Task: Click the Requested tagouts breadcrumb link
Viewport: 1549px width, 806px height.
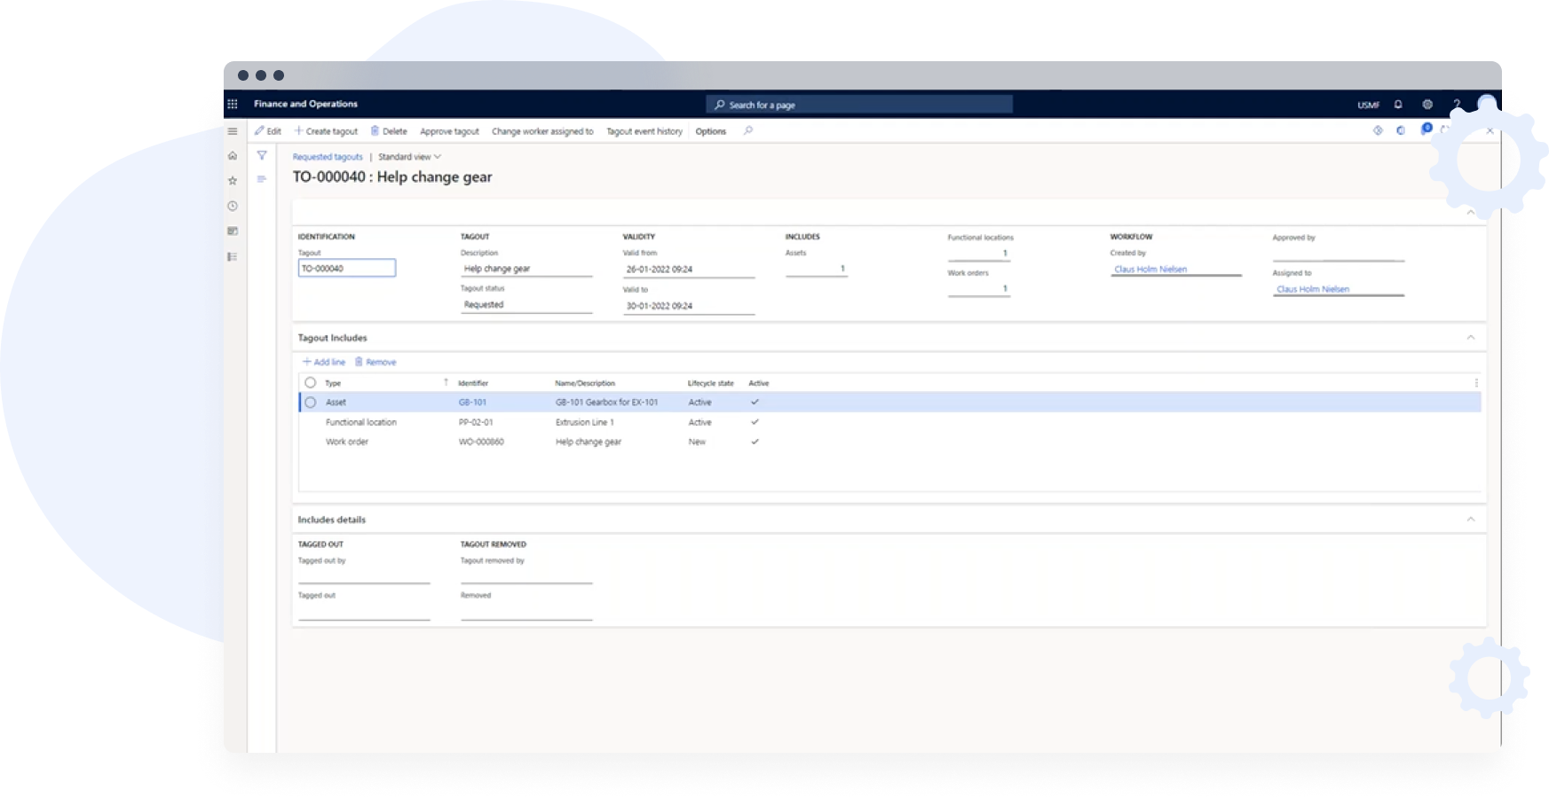Action: pyautogui.click(x=327, y=157)
